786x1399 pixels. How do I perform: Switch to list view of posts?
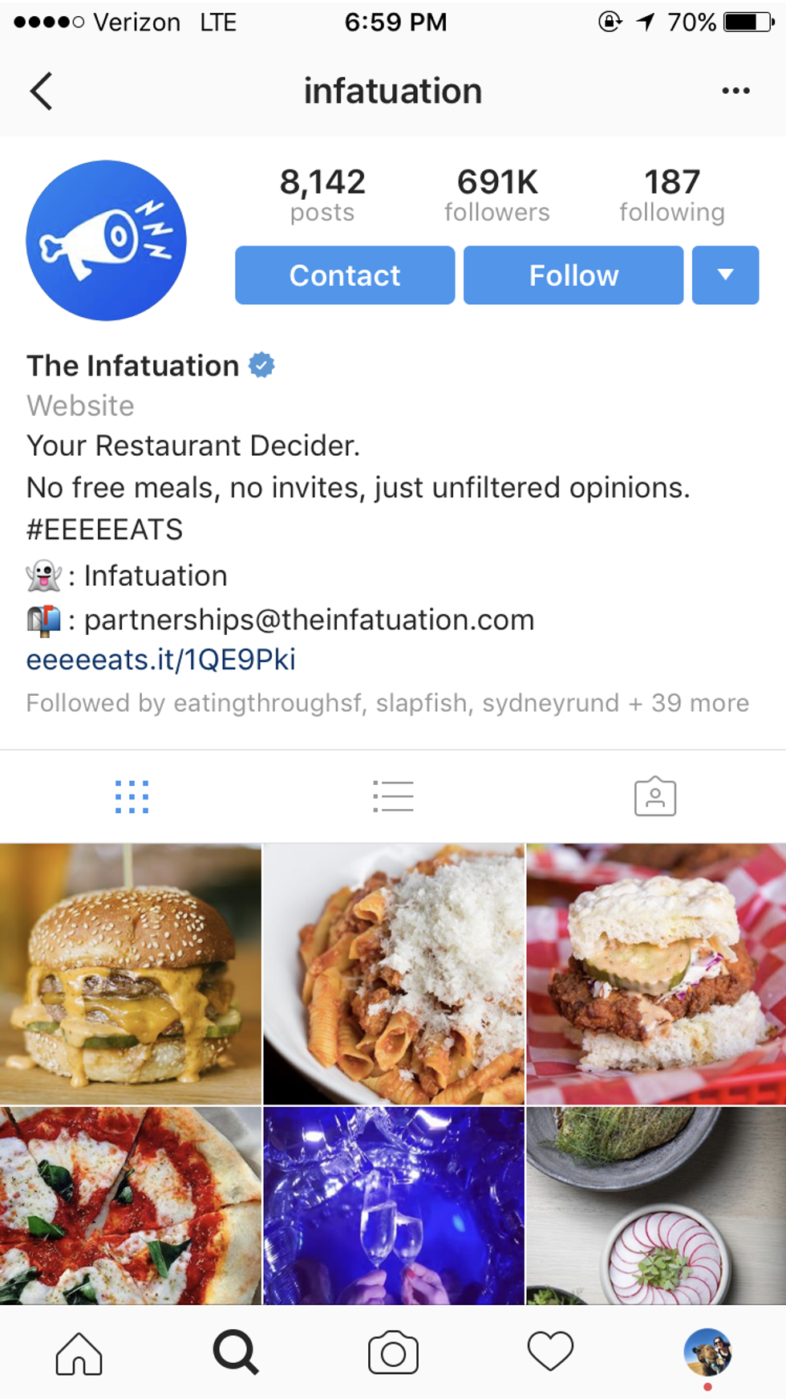pyautogui.click(x=393, y=797)
